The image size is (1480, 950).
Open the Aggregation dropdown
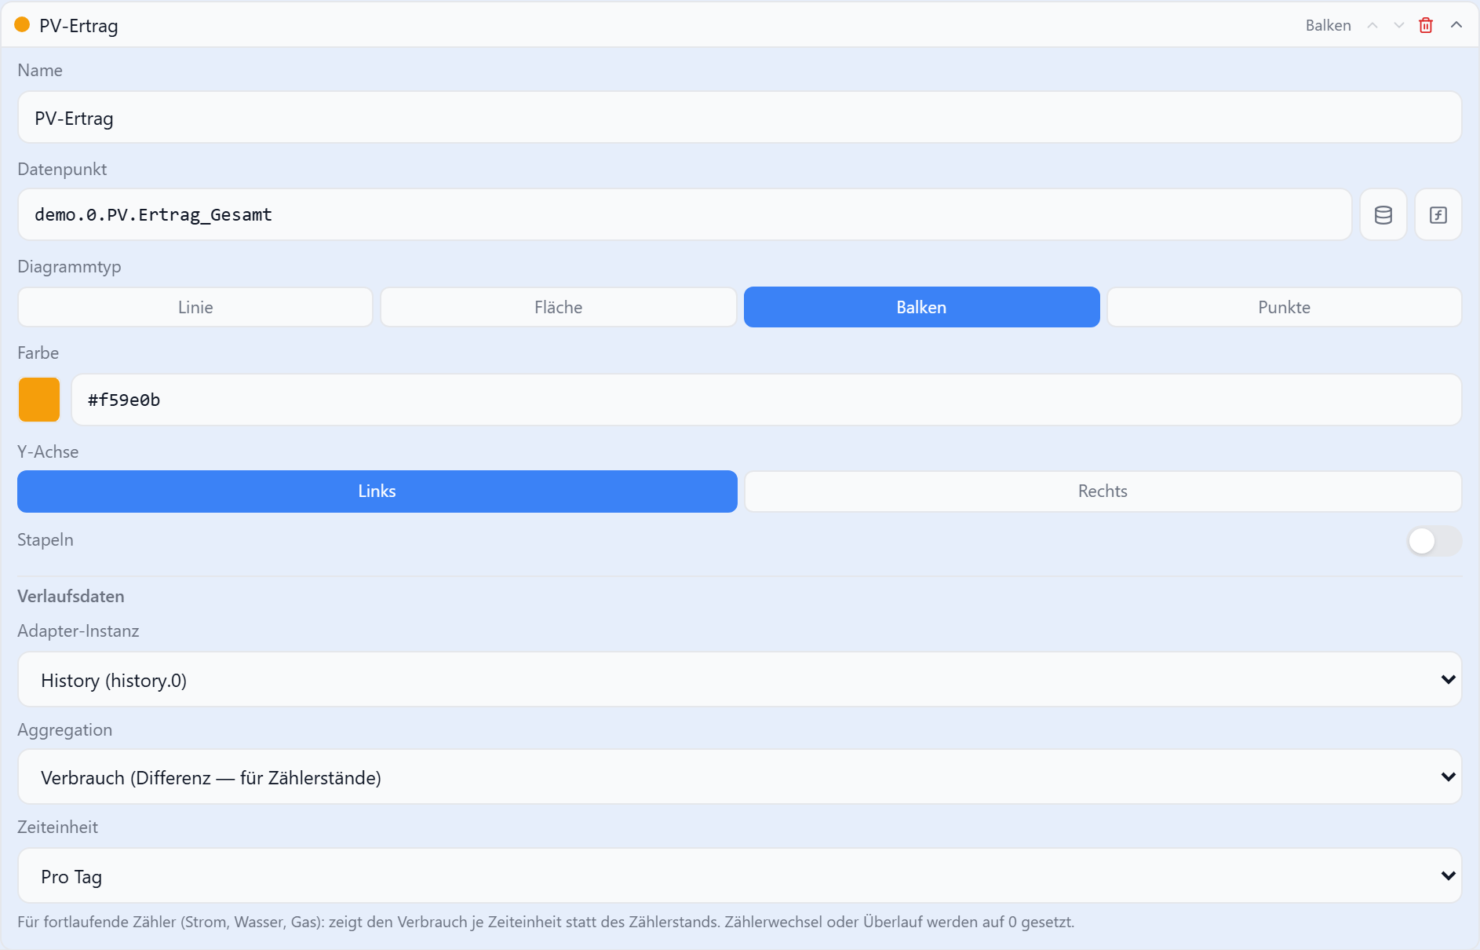point(739,777)
